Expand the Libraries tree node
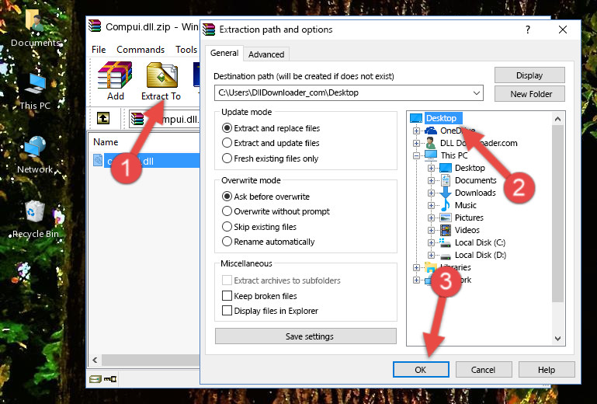 pyautogui.click(x=416, y=267)
